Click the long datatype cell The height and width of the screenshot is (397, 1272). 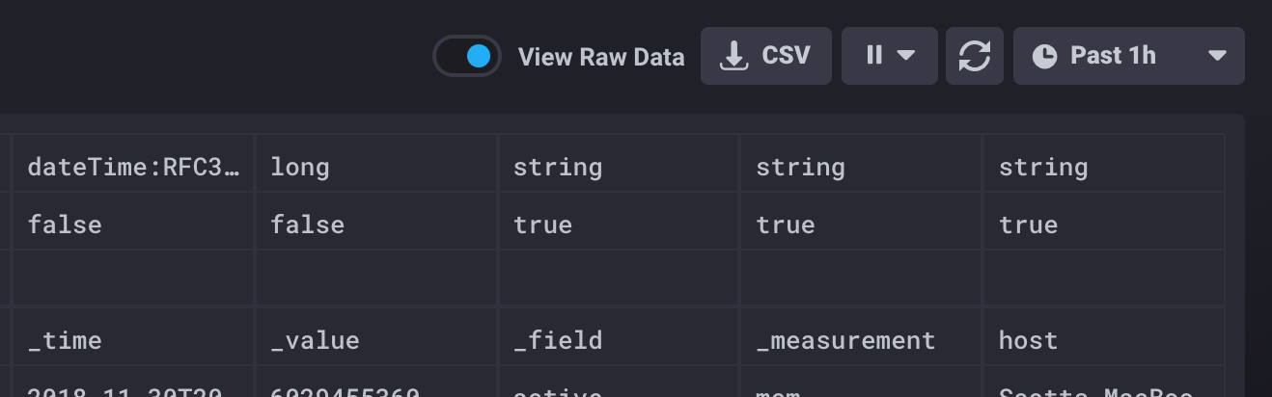pos(376,167)
